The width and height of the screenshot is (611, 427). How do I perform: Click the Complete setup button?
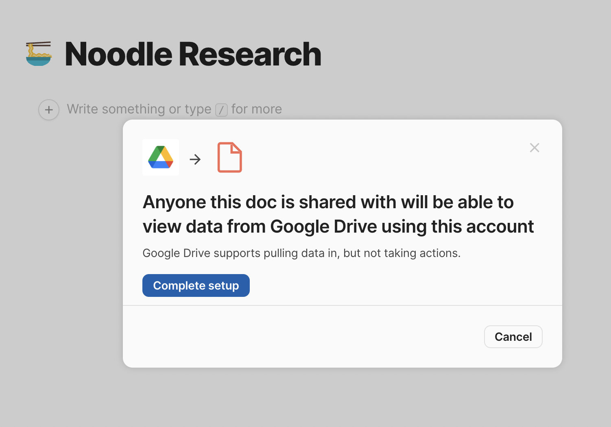click(x=196, y=285)
